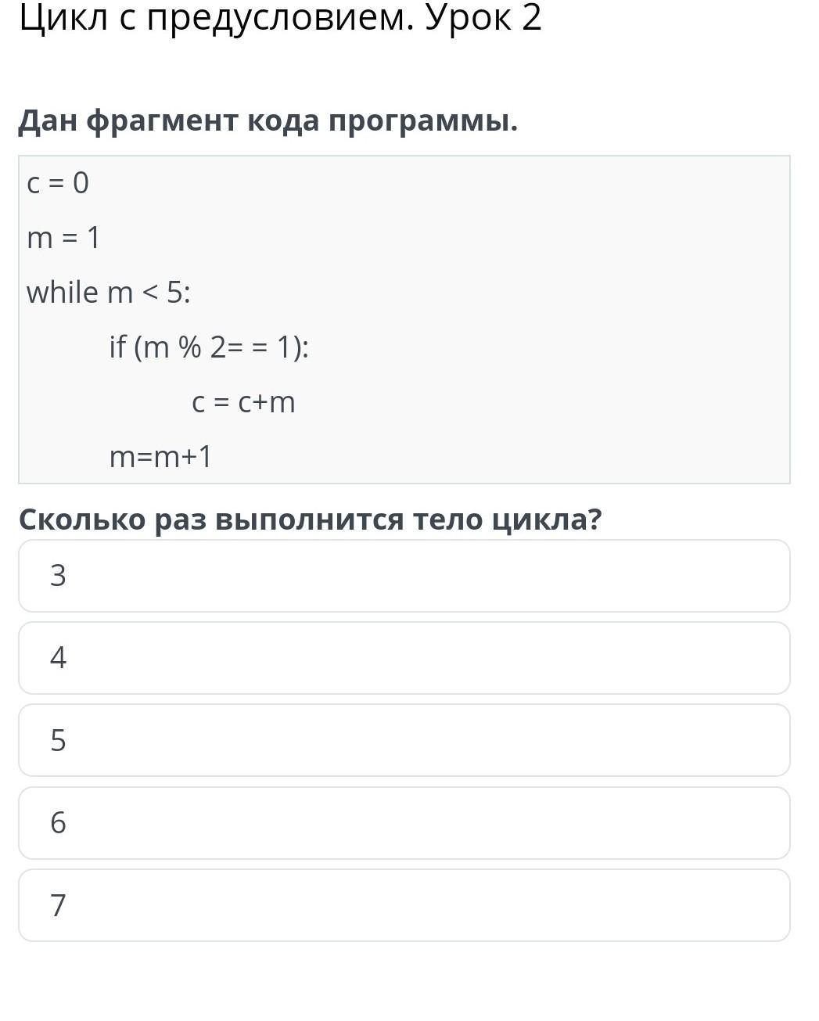
Task: Click the 'c = c+m' code line
Action: [x=244, y=402]
